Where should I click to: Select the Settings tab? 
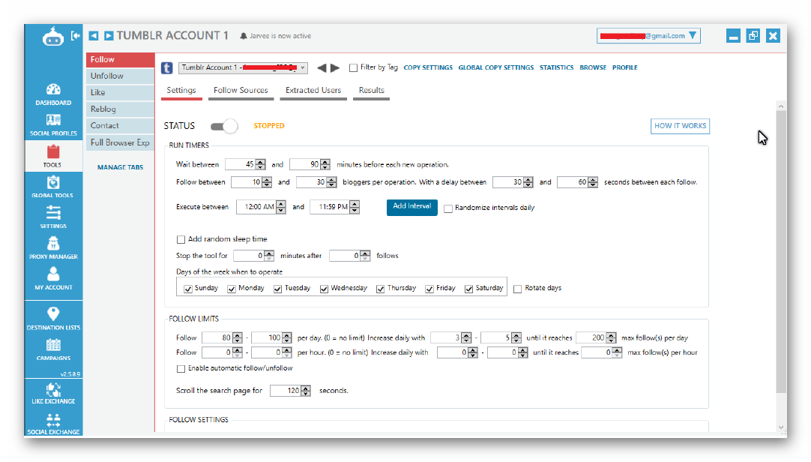tap(181, 91)
